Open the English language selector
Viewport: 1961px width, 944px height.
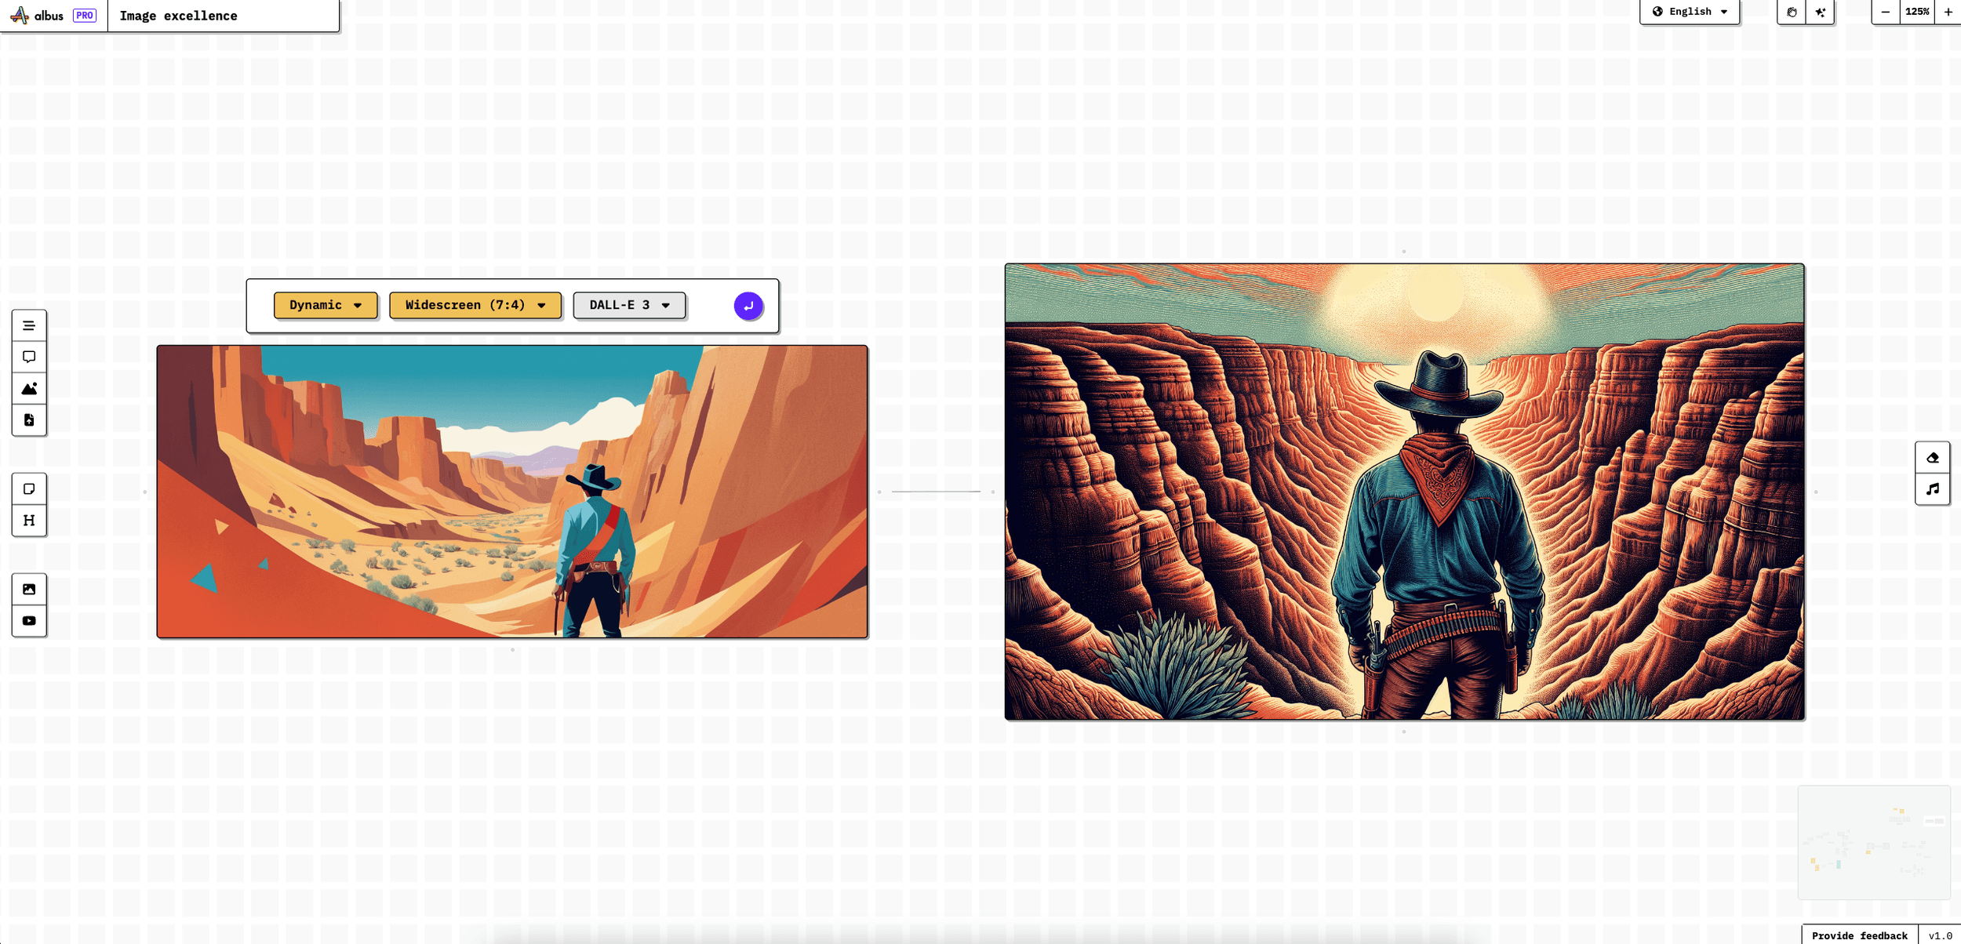1690,12
